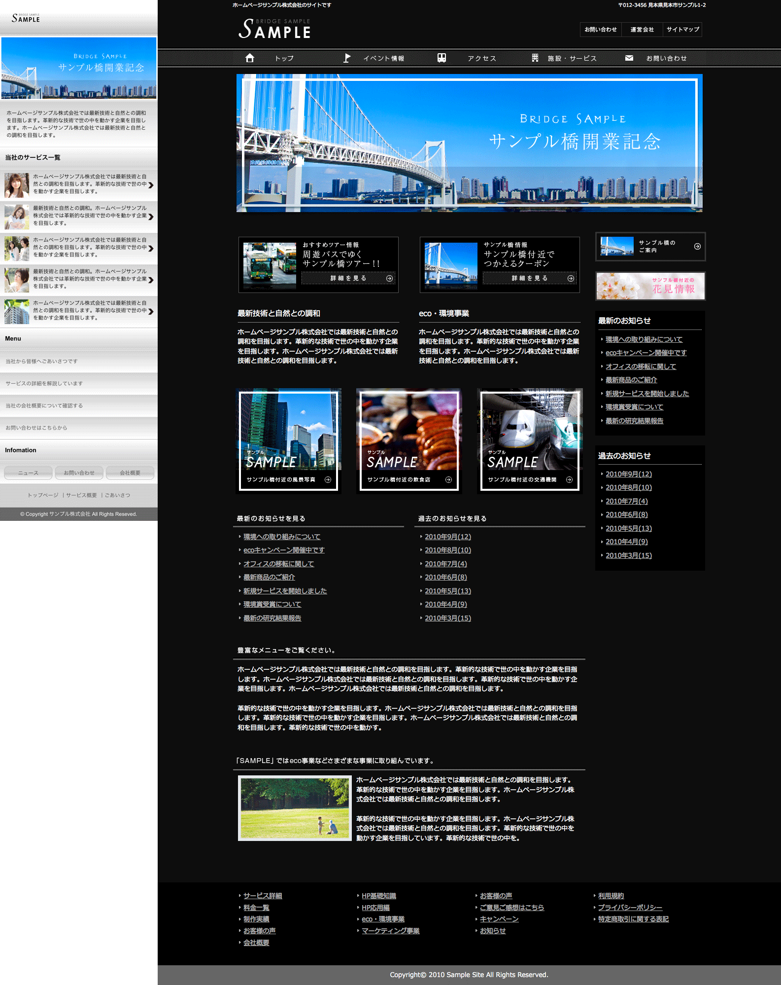Open the SAMPLE bullet train thumbnail
Image resolution: width=781 pixels, height=985 pixels.
530,440
